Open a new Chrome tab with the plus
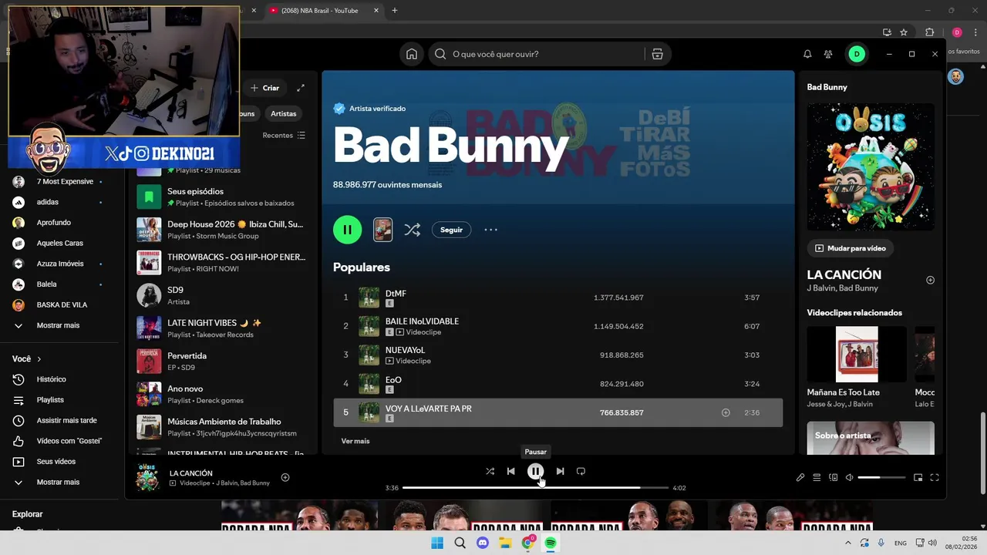Viewport: 987px width, 555px height. 395,10
